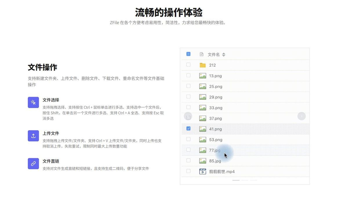Open folder name 212
This screenshot has width=338, height=197.
(x=212, y=65)
